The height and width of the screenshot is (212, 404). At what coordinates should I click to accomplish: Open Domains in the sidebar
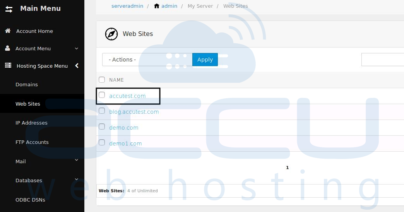pos(27,84)
